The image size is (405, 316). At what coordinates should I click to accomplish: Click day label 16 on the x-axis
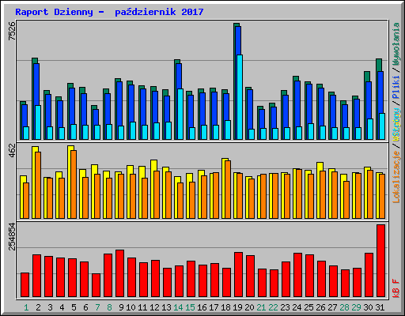[x=202, y=307]
